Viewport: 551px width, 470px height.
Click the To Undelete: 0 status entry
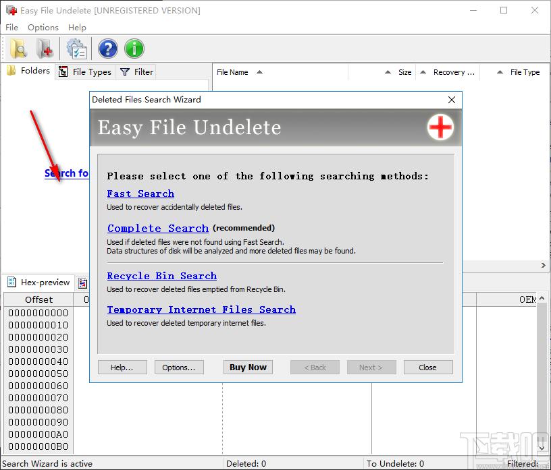[x=395, y=464]
